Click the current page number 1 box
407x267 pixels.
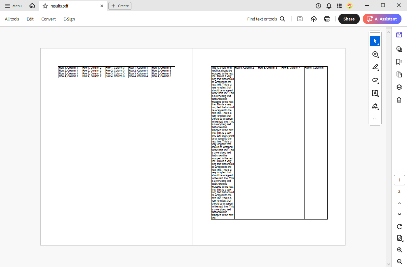pos(400,180)
